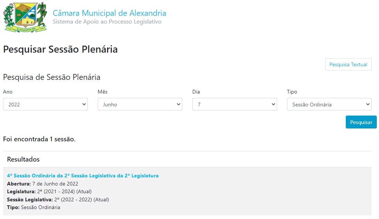Click the Pesquisa de Sessão Plenária subheading
Screen dimensions: 379x219
pos(52,77)
